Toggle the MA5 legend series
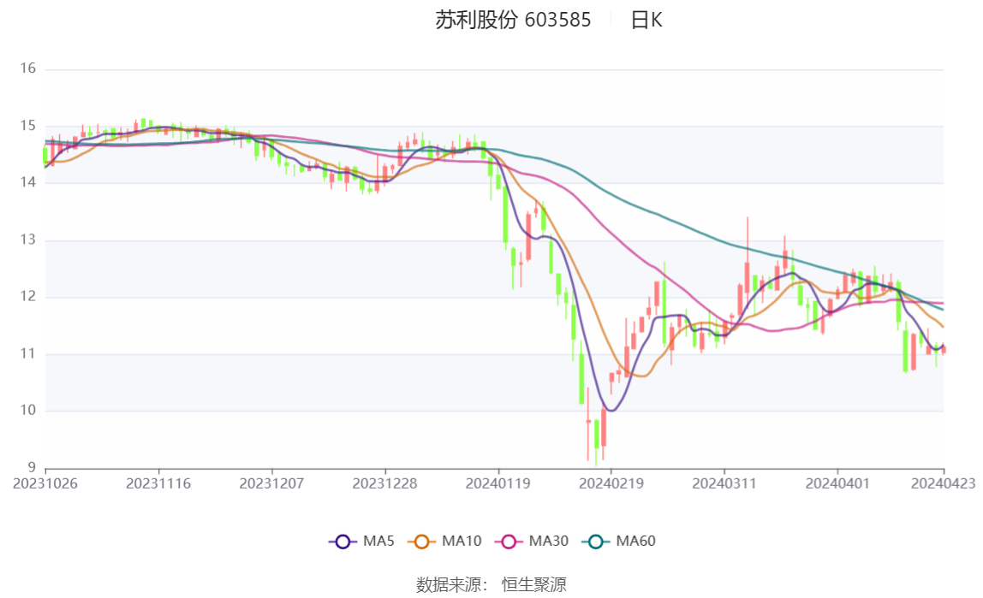 tap(361, 541)
